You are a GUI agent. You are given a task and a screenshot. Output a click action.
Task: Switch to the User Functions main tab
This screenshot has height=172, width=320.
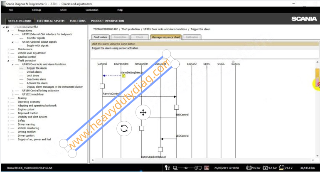pyautogui.click(x=20, y=21)
